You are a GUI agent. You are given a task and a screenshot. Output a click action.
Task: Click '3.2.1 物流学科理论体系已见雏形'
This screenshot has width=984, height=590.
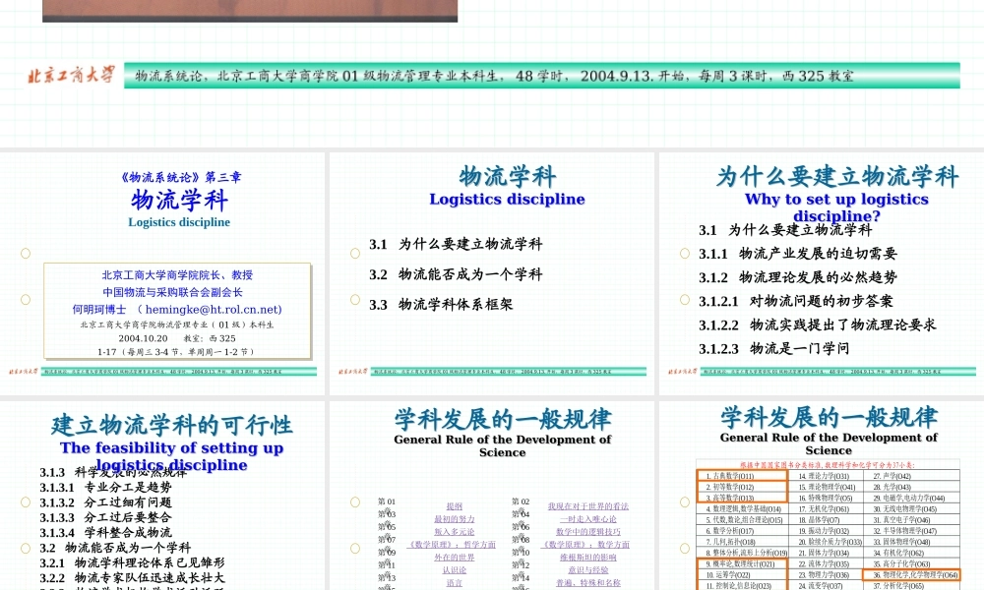[x=132, y=562]
